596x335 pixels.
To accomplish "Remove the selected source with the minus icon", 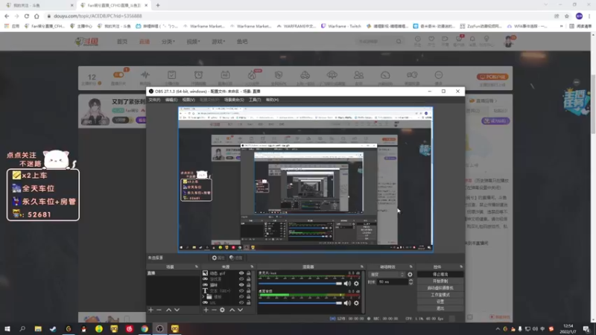I will [214, 310].
